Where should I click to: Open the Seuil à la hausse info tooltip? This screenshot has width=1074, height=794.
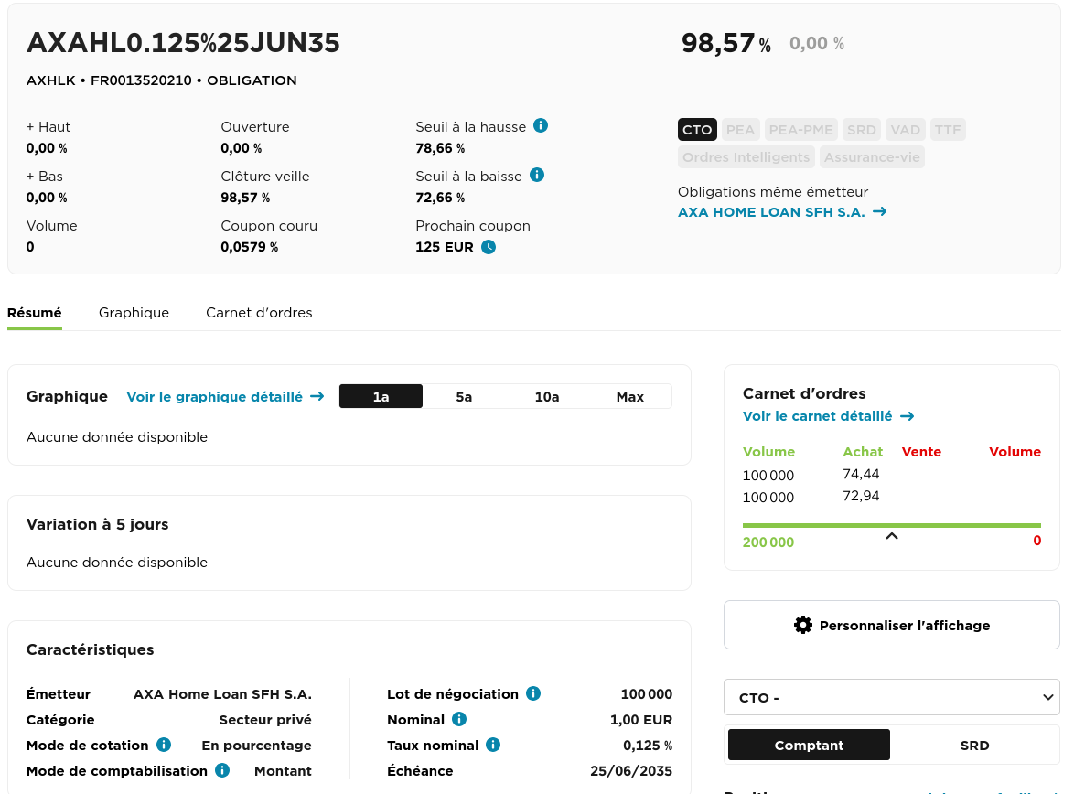point(541,126)
